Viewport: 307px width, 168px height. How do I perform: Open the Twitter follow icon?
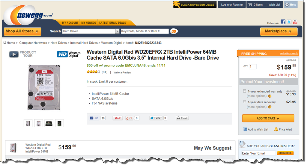point(289,22)
